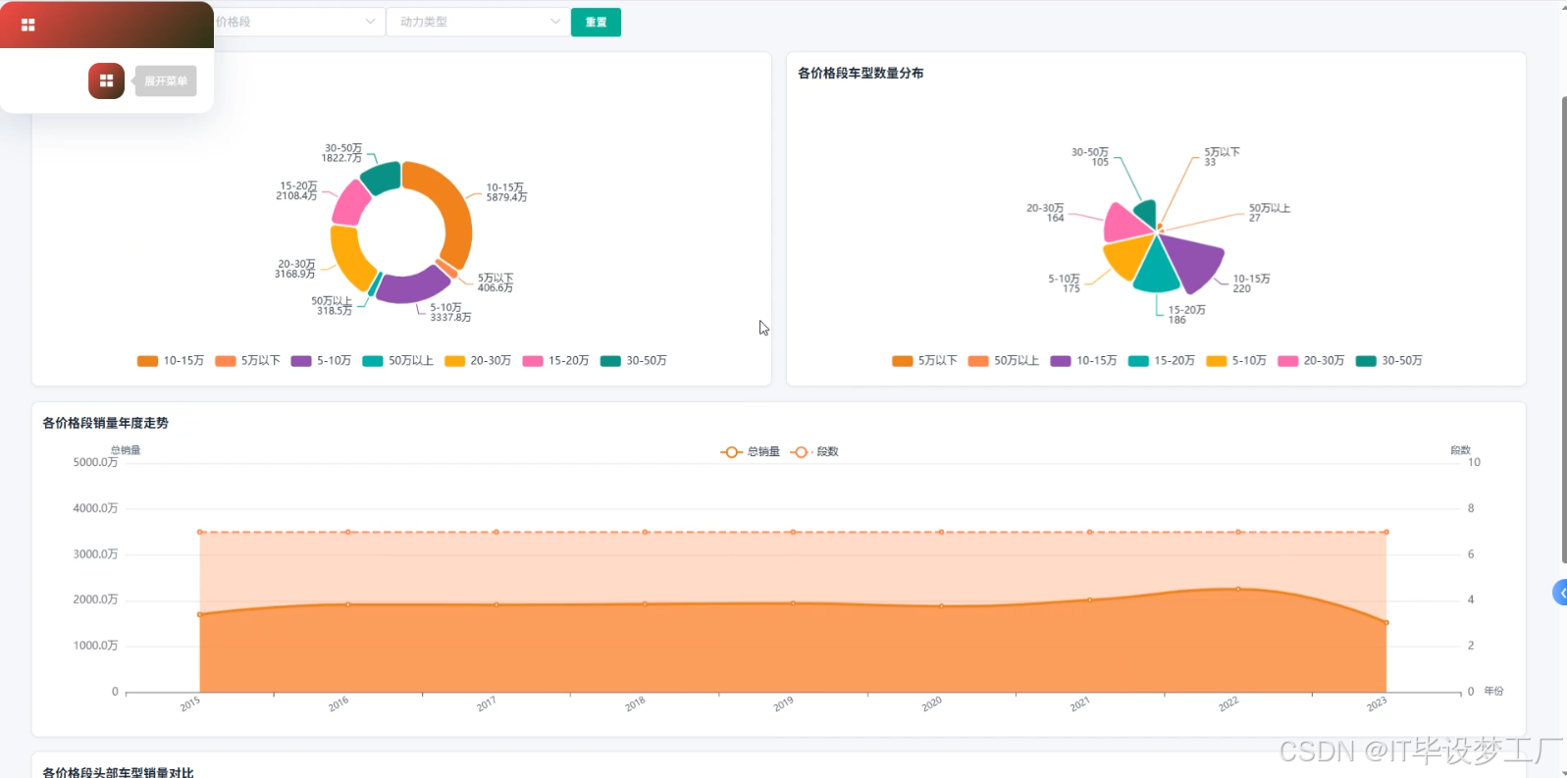1567x778 pixels.
Task: Toggle 段数 series legend in trend chart
Action: coord(814,452)
